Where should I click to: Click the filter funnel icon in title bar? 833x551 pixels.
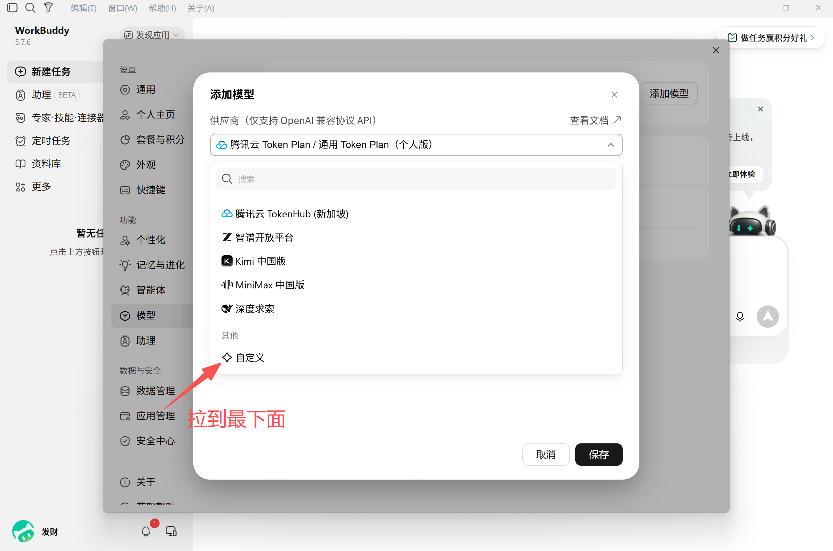pyautogui.click(x=48, y=8)
